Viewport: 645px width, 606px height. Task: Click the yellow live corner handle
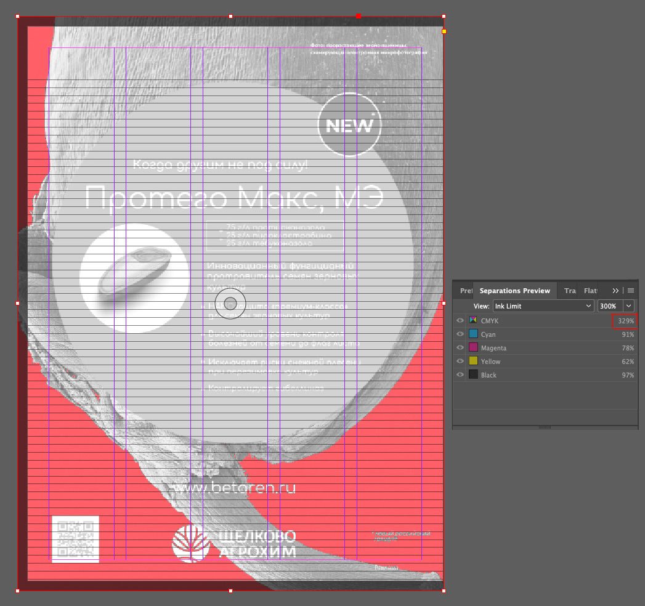tap(444, 31)
